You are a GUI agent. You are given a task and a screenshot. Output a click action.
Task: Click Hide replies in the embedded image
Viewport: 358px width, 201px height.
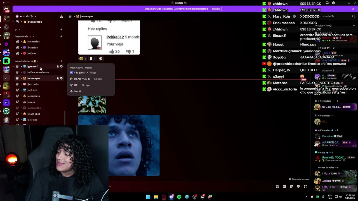pyautogui.click(x=97, y=29)
